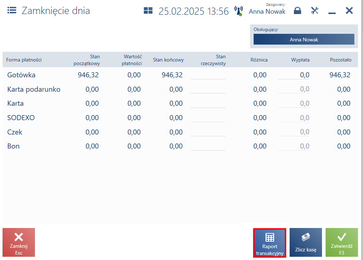Click the Różnica column header

pyautogui.click(x=259, y=60)
